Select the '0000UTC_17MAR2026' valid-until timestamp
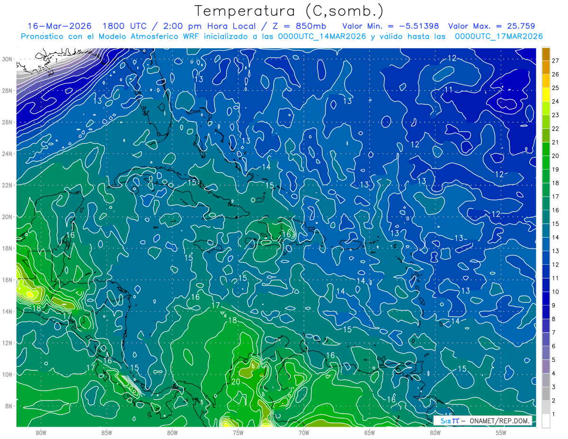Viewport: 568px width, 439px height. point(498,36)
